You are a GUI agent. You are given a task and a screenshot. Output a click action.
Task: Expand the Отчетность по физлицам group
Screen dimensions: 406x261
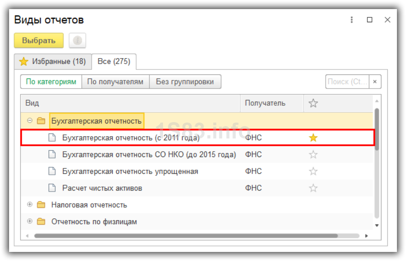tap(30, 222)
